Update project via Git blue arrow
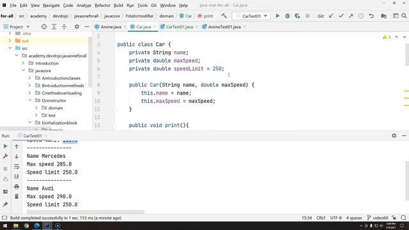 (x=331, y=16)
